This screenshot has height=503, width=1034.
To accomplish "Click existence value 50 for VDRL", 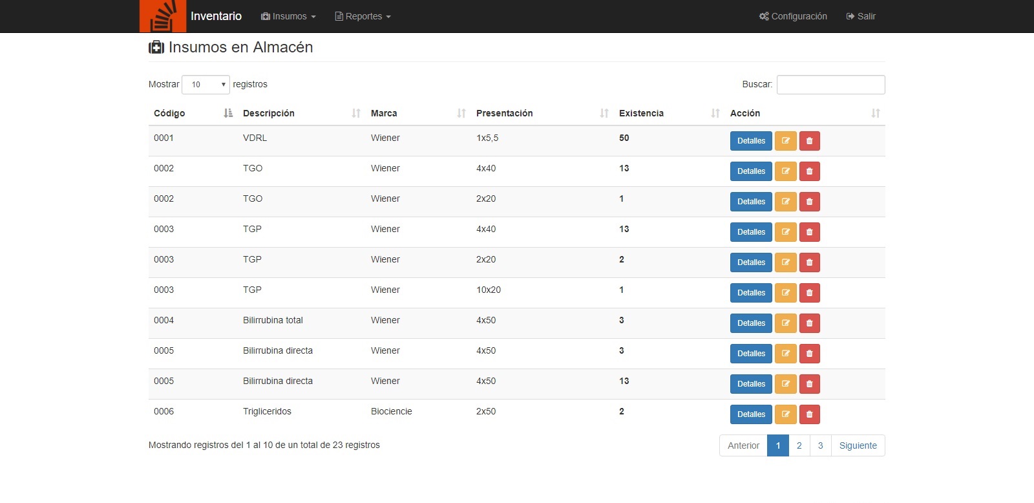I will [624, 138].
